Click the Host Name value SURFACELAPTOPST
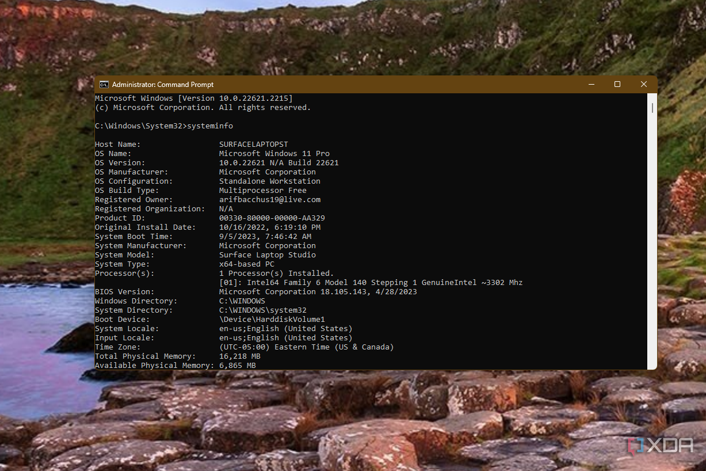The image size is (706, 471). (254, 144)
